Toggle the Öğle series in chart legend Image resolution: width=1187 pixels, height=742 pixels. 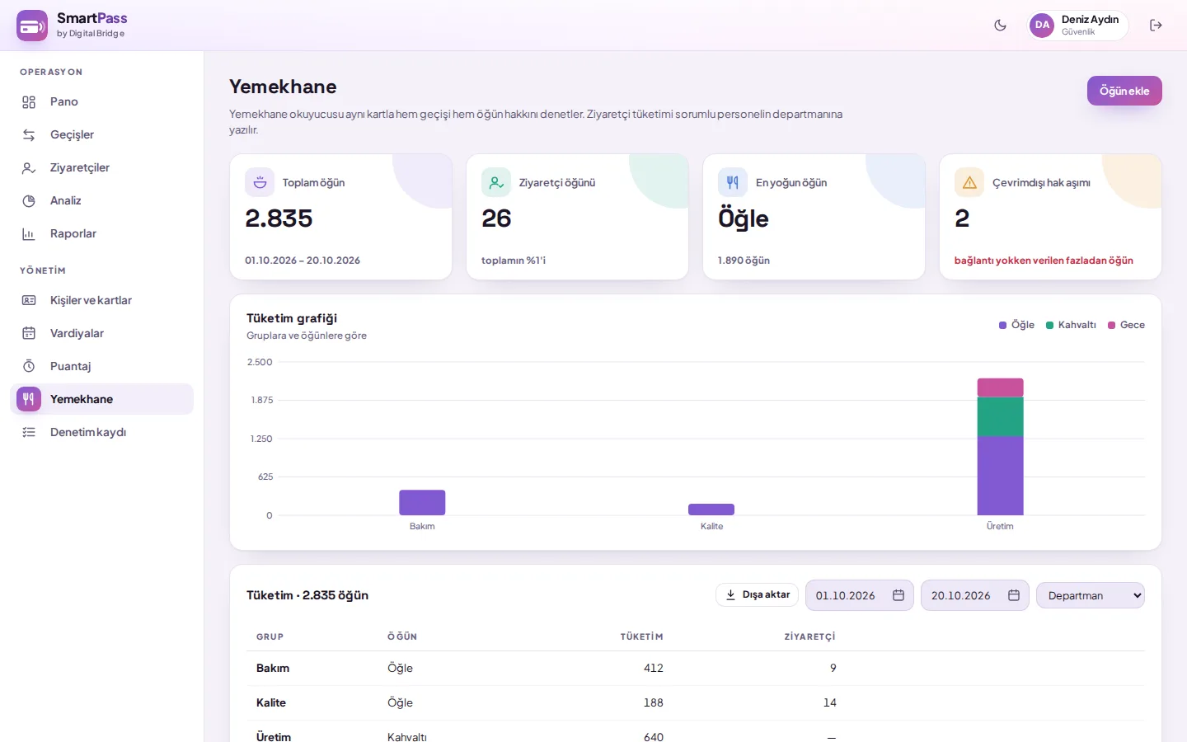[1016, 325]
